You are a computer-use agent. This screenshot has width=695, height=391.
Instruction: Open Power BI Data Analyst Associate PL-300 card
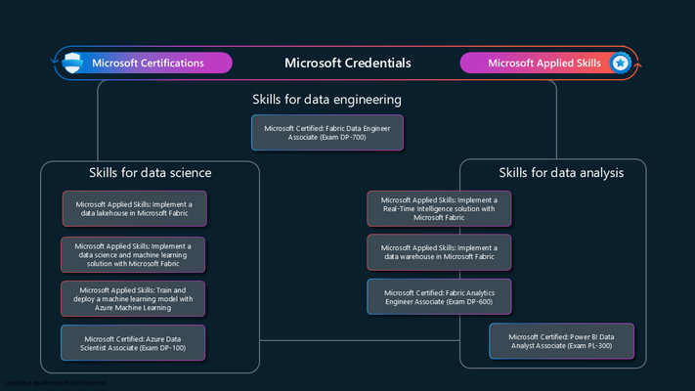click(x=562, y=341)
